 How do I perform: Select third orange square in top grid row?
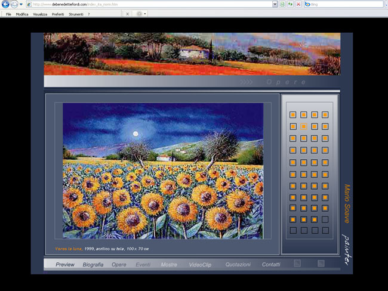click(x=315, y=114)
